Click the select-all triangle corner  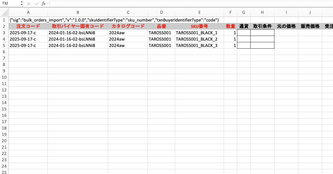(4, 12)
